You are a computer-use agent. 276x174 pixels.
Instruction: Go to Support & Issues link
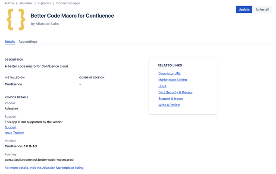click(x=170, y=99)
